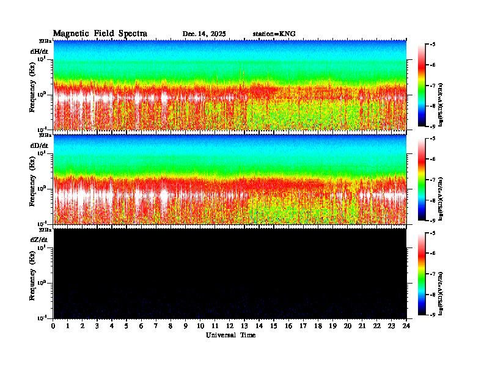Click the "6" hour tick label
This screenshot has width=484, height=374.
(x=141, y=326)
